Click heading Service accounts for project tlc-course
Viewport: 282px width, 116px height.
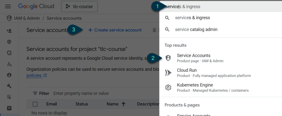pos(77,49)
